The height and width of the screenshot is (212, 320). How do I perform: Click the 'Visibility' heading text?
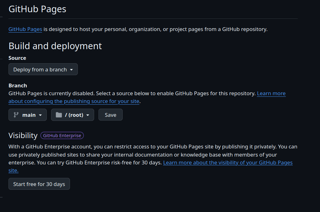23,136
